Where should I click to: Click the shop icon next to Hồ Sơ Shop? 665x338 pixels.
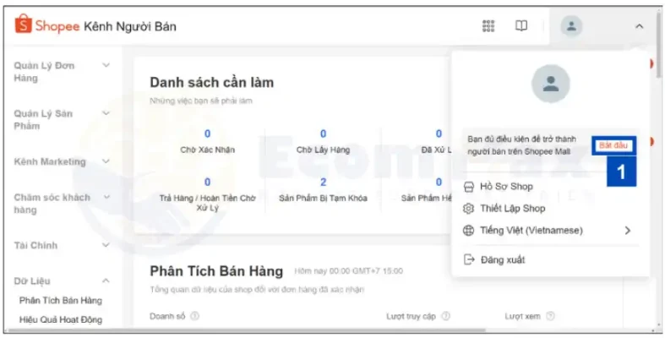click(468, 187)
